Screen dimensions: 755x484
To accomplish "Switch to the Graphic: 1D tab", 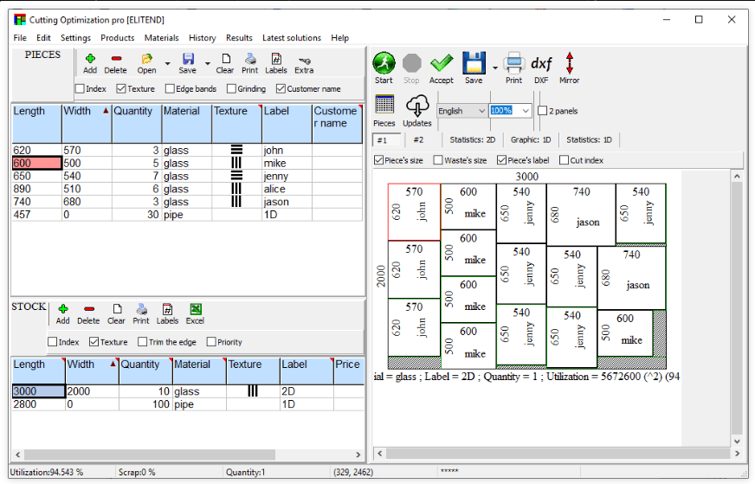I will (531, 139).
